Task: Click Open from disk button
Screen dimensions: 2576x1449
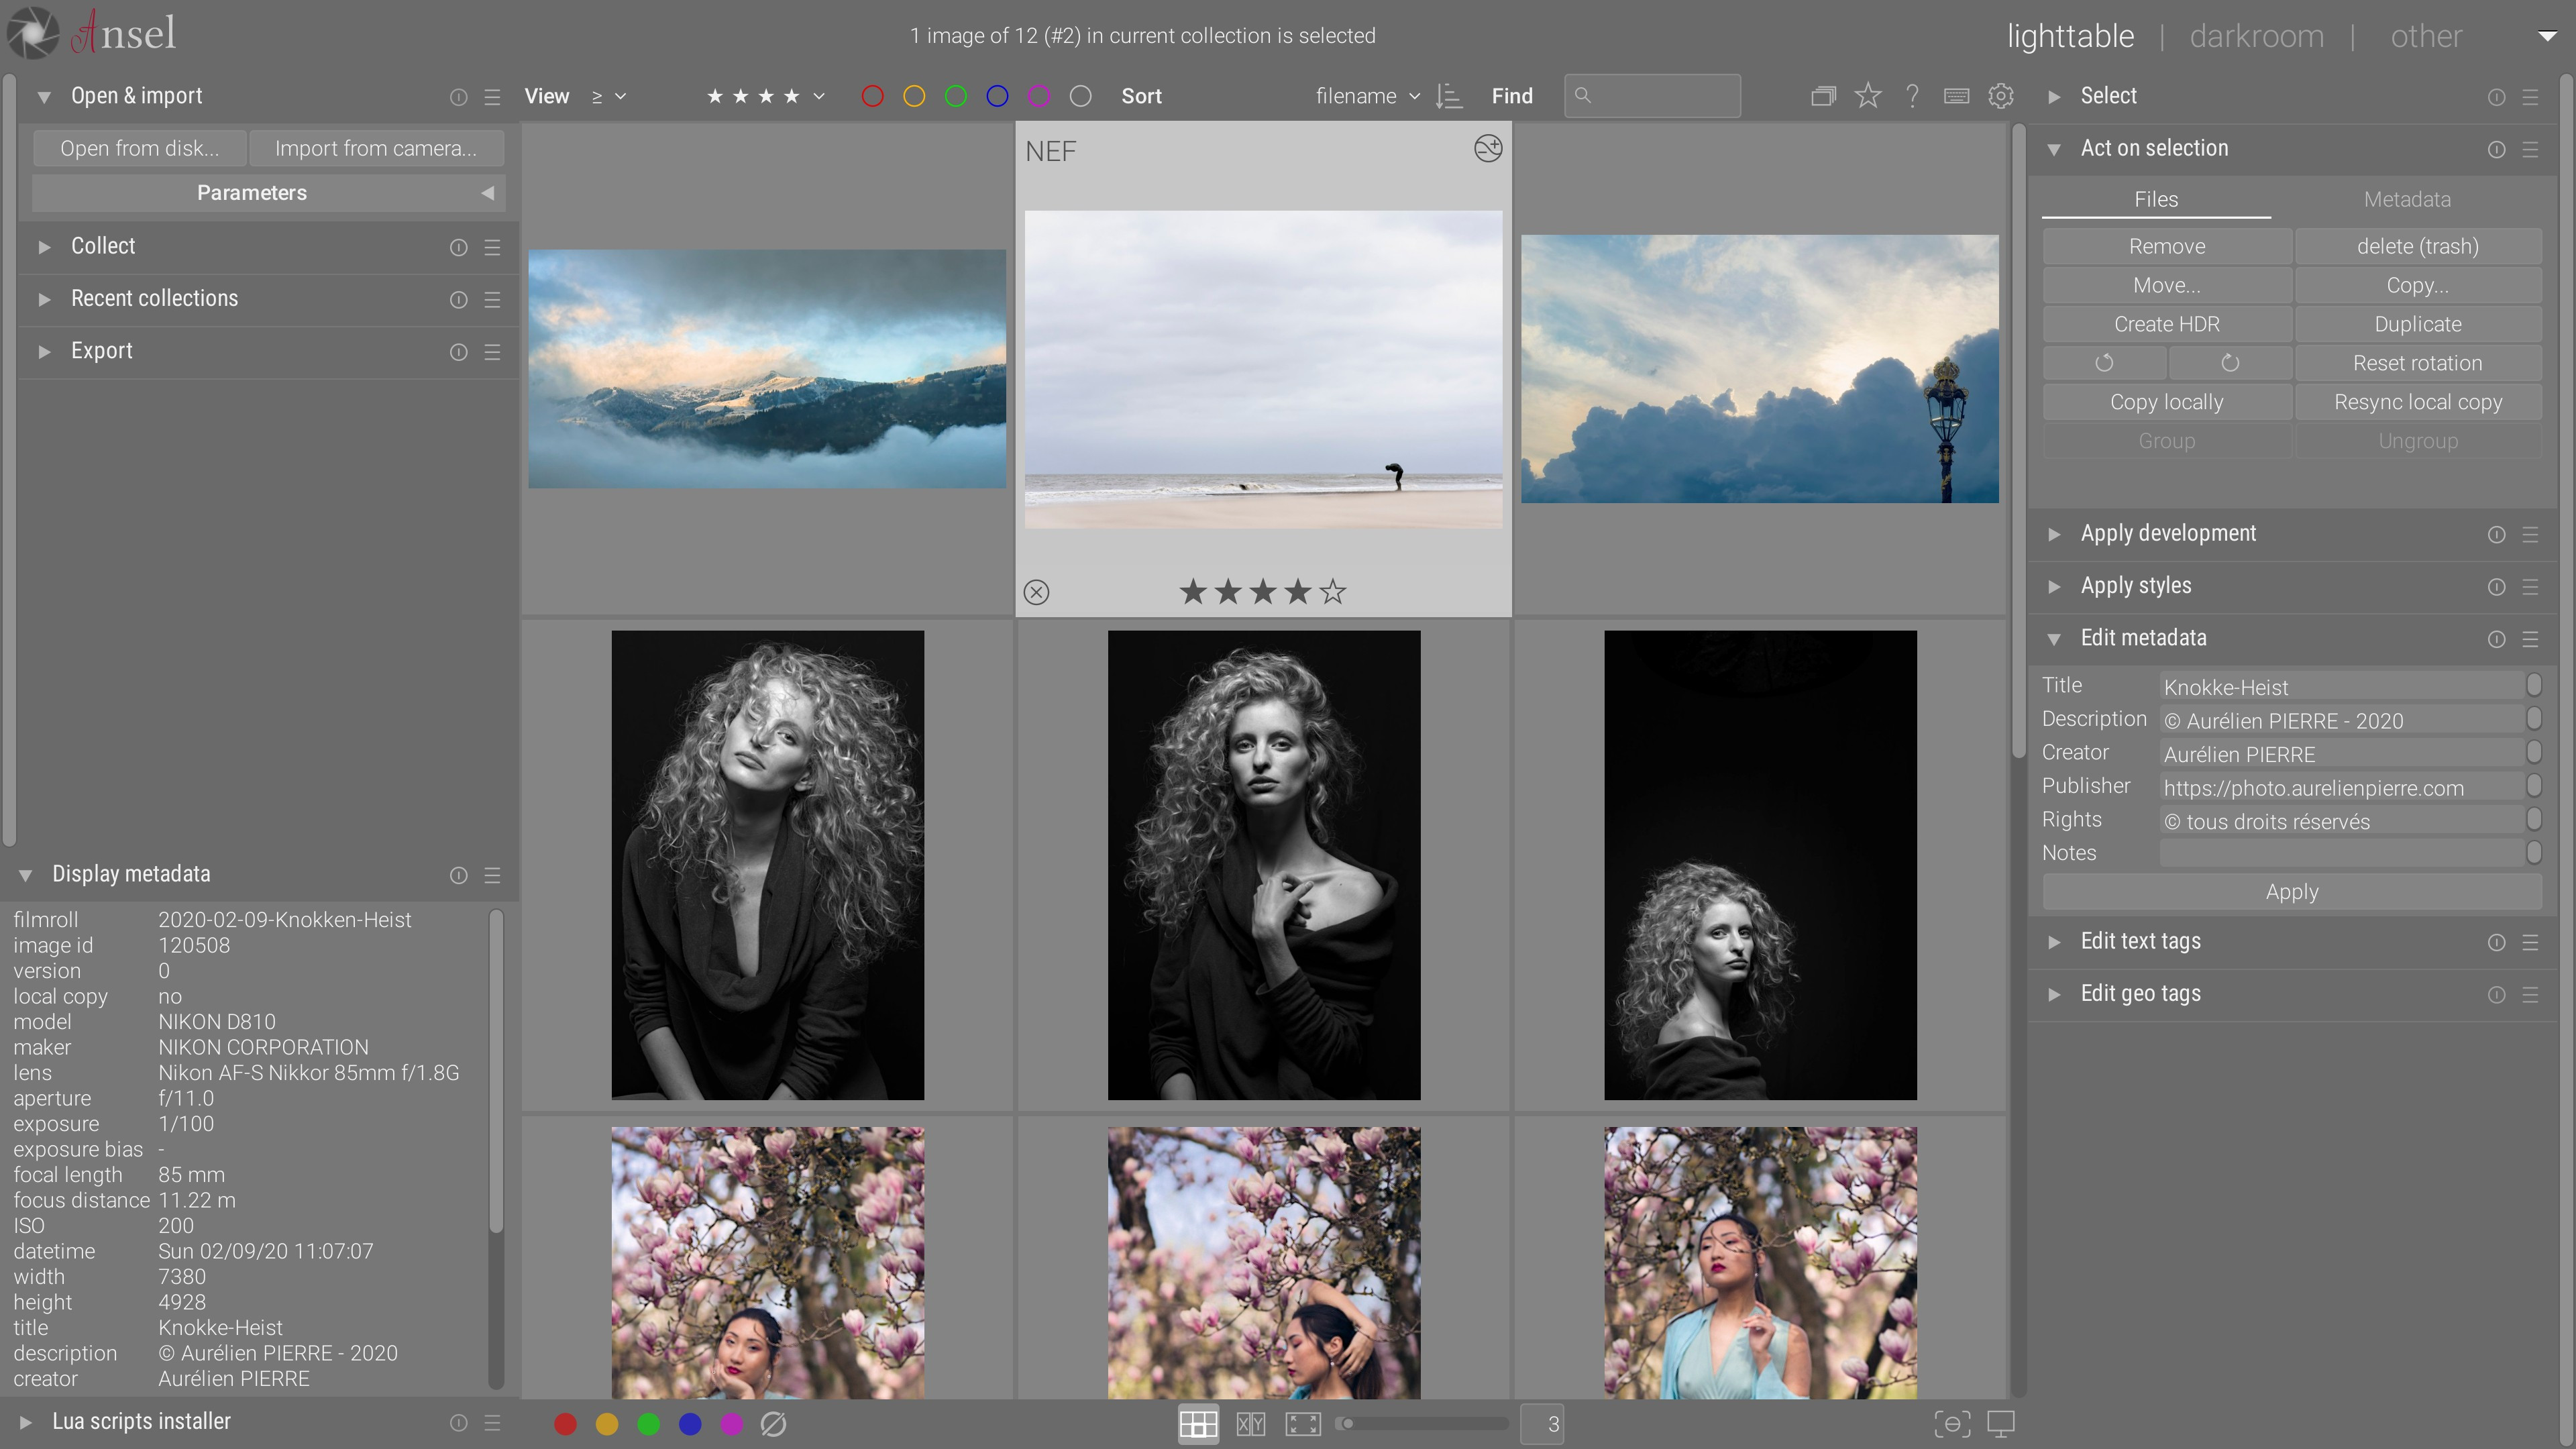Action: tap(139, 148)
